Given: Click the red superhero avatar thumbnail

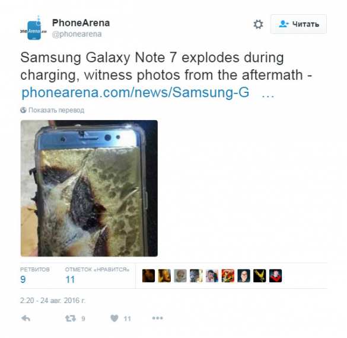Looking at the screenshot, I should 228,276.
